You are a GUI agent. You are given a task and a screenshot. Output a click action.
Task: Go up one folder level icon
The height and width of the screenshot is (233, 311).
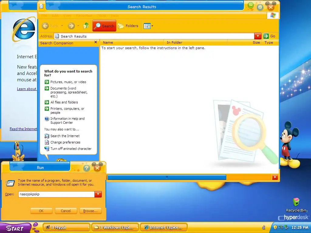point(86,26)
